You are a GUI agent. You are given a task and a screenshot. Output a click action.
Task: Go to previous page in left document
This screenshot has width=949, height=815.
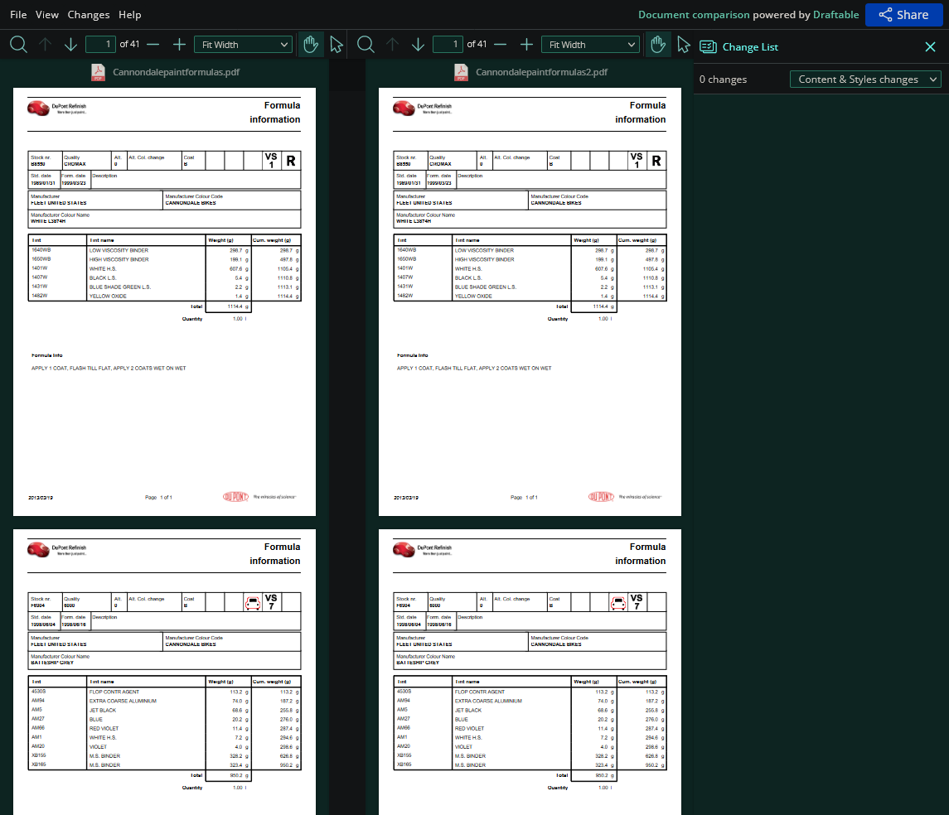[x=45, y=44]
